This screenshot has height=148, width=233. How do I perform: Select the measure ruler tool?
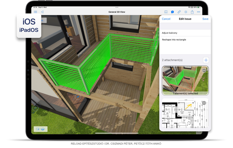click(179, 12)
